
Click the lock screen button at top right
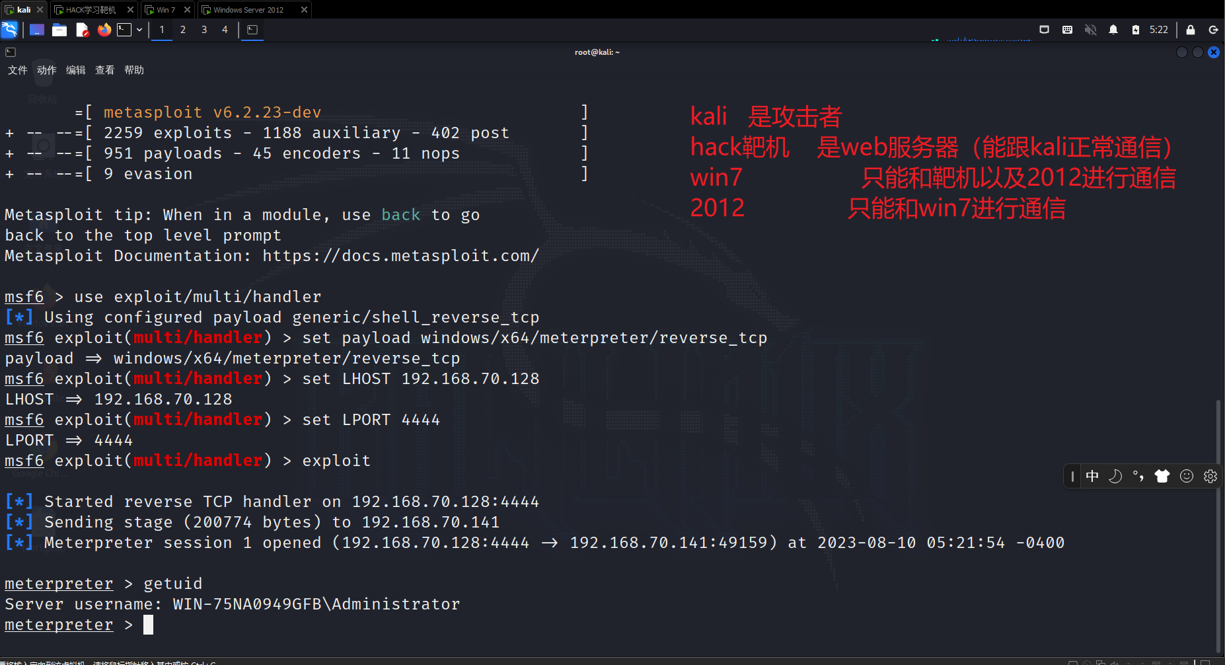[x=1190, y=29]
